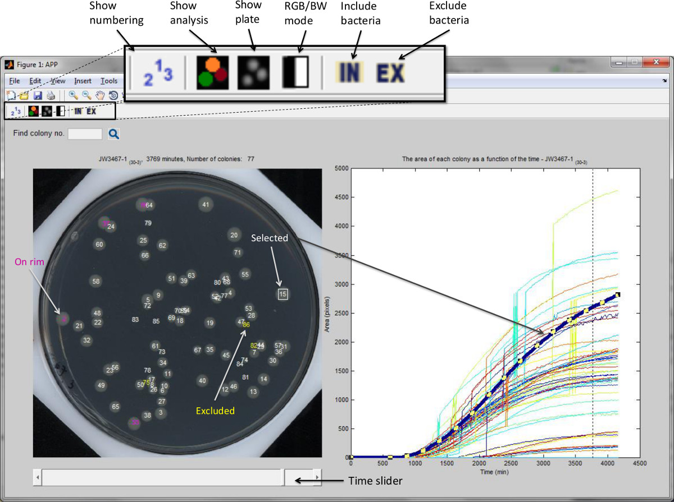
Task: Select the Zoom In tool
Action: point(74,95)
